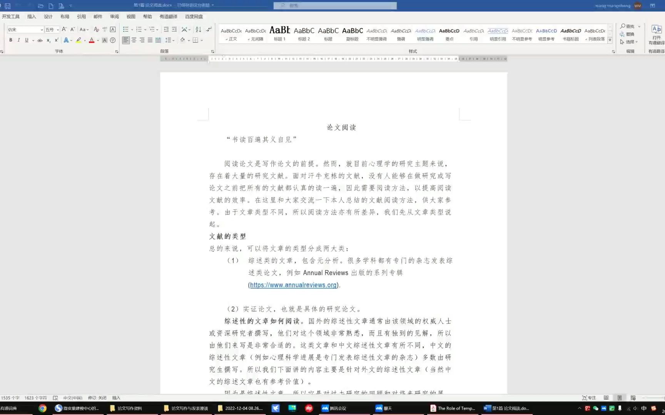
Task: Click word count 1535 个字 in status bar
Action: pyautogui.click(x=10, y=398)
